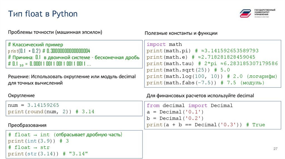Click the paragraph starting 'Решение: Использовать округление'
Viewport: 285px width, 159px height.
tap(72, 79)
